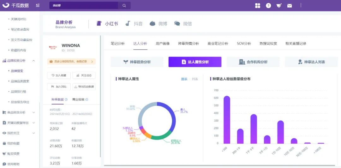Open the 热搜词投放 tab
341x168 pixels.
point(268,44)
